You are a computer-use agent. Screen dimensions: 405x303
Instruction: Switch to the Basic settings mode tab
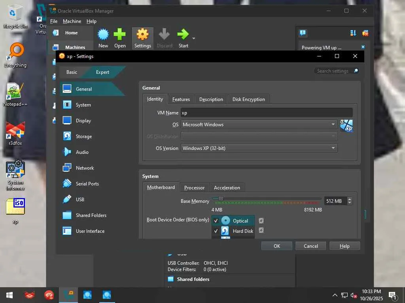tap(72, 72)
